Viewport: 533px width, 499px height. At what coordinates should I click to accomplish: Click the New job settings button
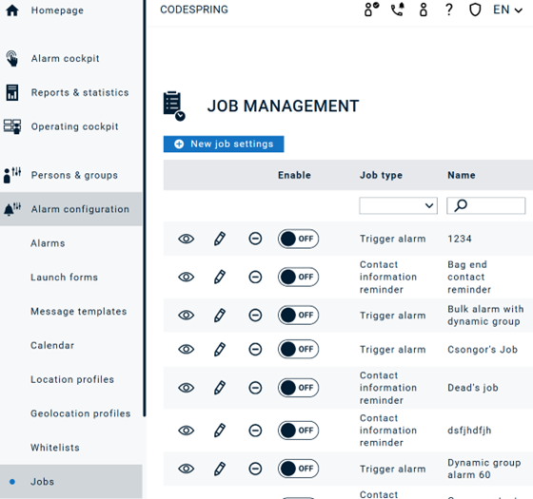click(224, 144)
